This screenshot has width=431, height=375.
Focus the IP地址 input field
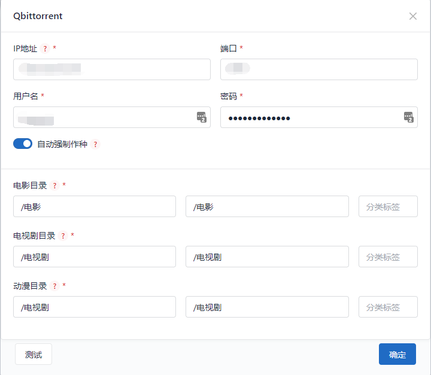click(x=112, y=69)
